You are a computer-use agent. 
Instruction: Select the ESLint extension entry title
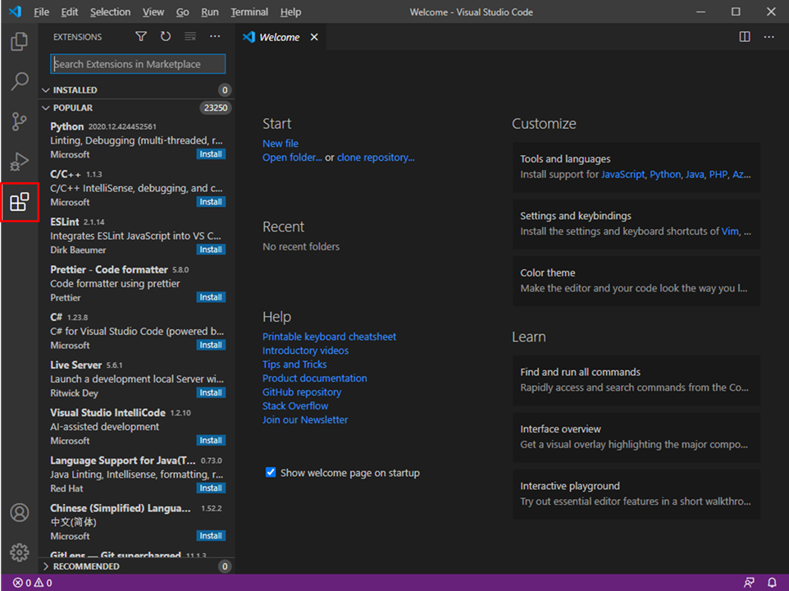65,222
